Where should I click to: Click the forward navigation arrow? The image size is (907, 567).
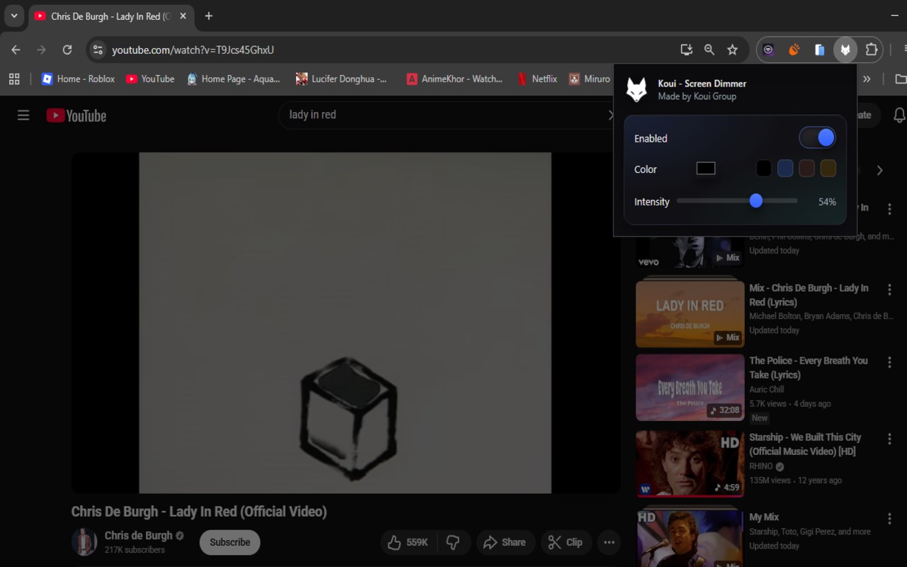click(x=41, y=50)
